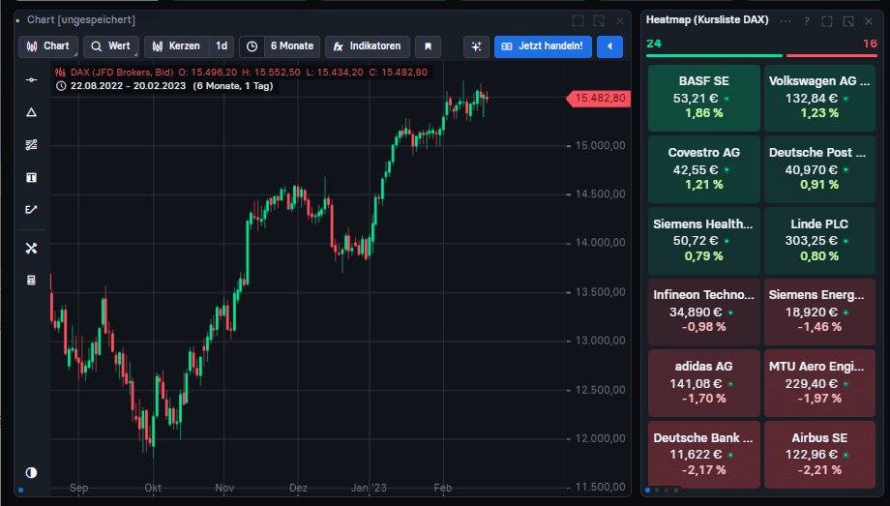The image size is (890, 506).
Task: Click the Jetzt handeln! button
Action: [x=543, y=46]
